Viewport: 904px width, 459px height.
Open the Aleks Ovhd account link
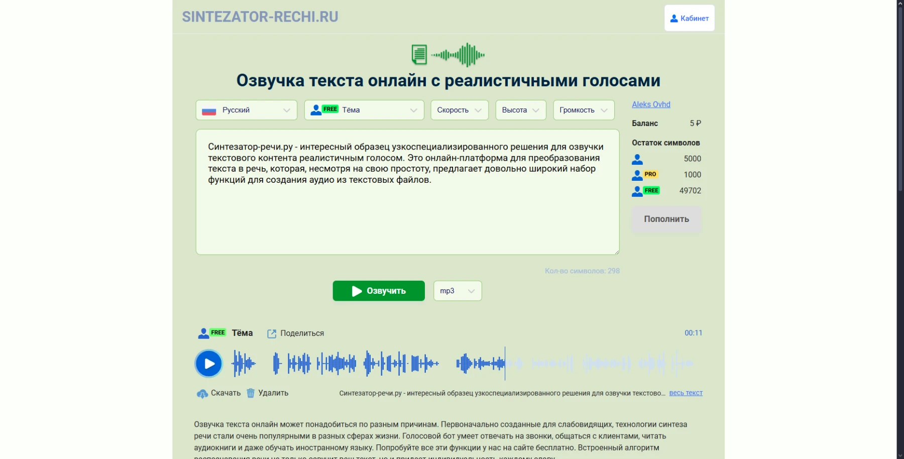pos(651,104)
